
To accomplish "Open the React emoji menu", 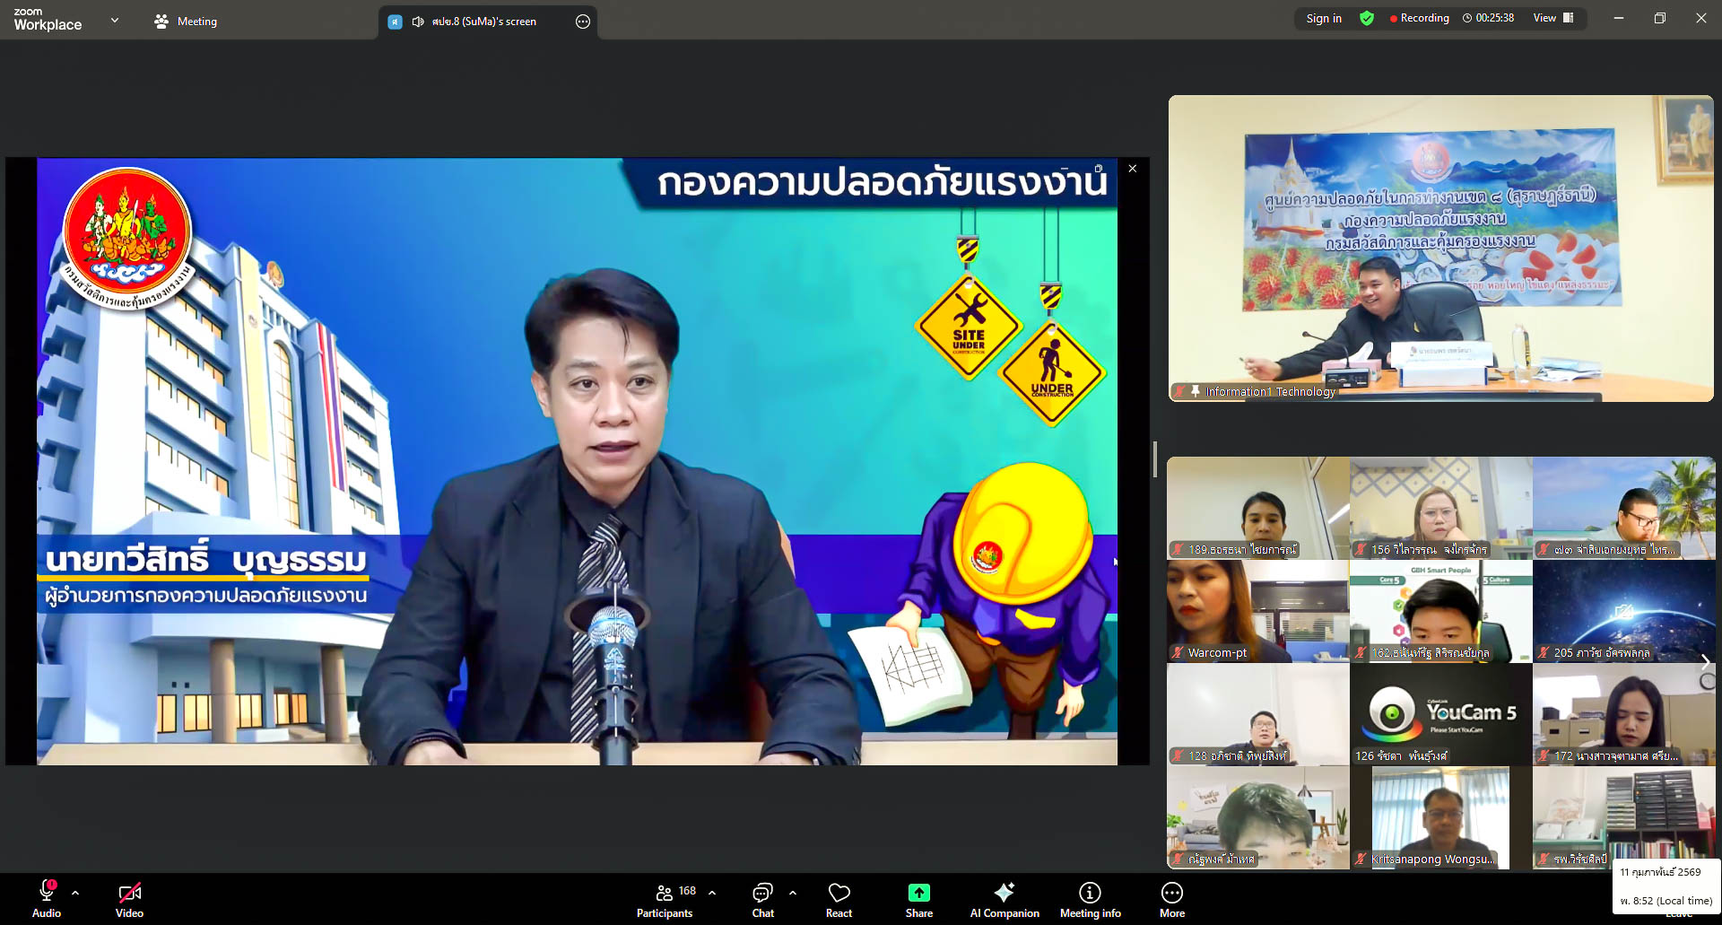I will pos(839,899).
